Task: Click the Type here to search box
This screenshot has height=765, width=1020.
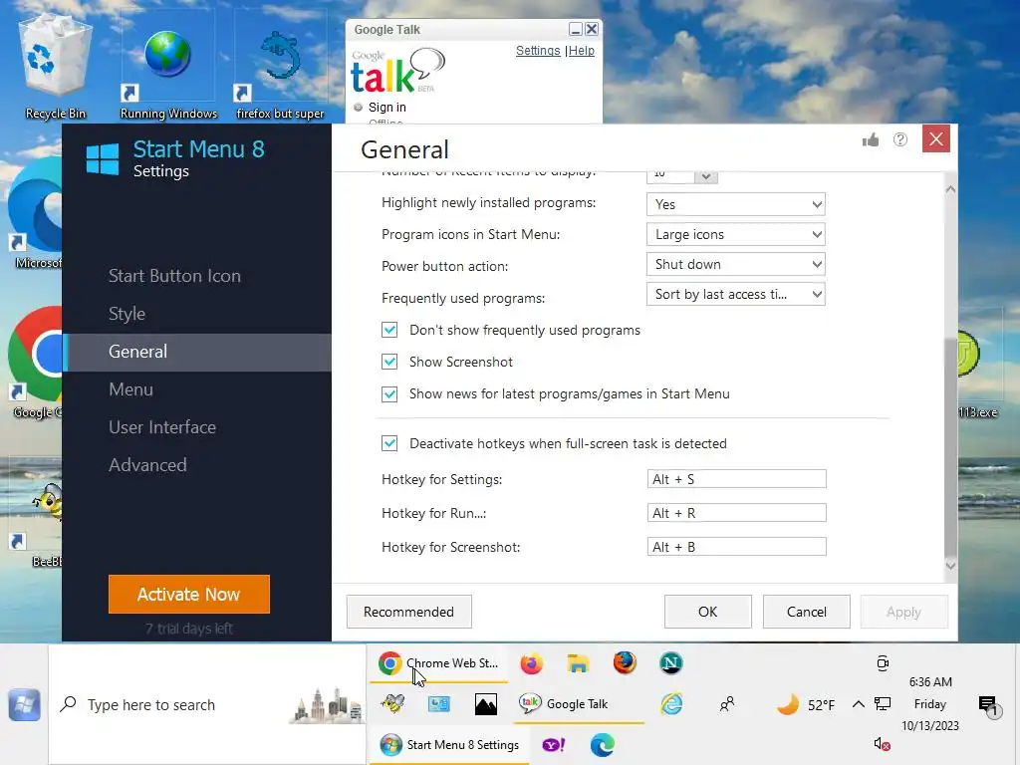Action: coord(208,704)
